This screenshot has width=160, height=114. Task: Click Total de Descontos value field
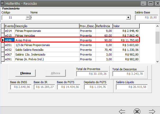(x=128, y=74)
